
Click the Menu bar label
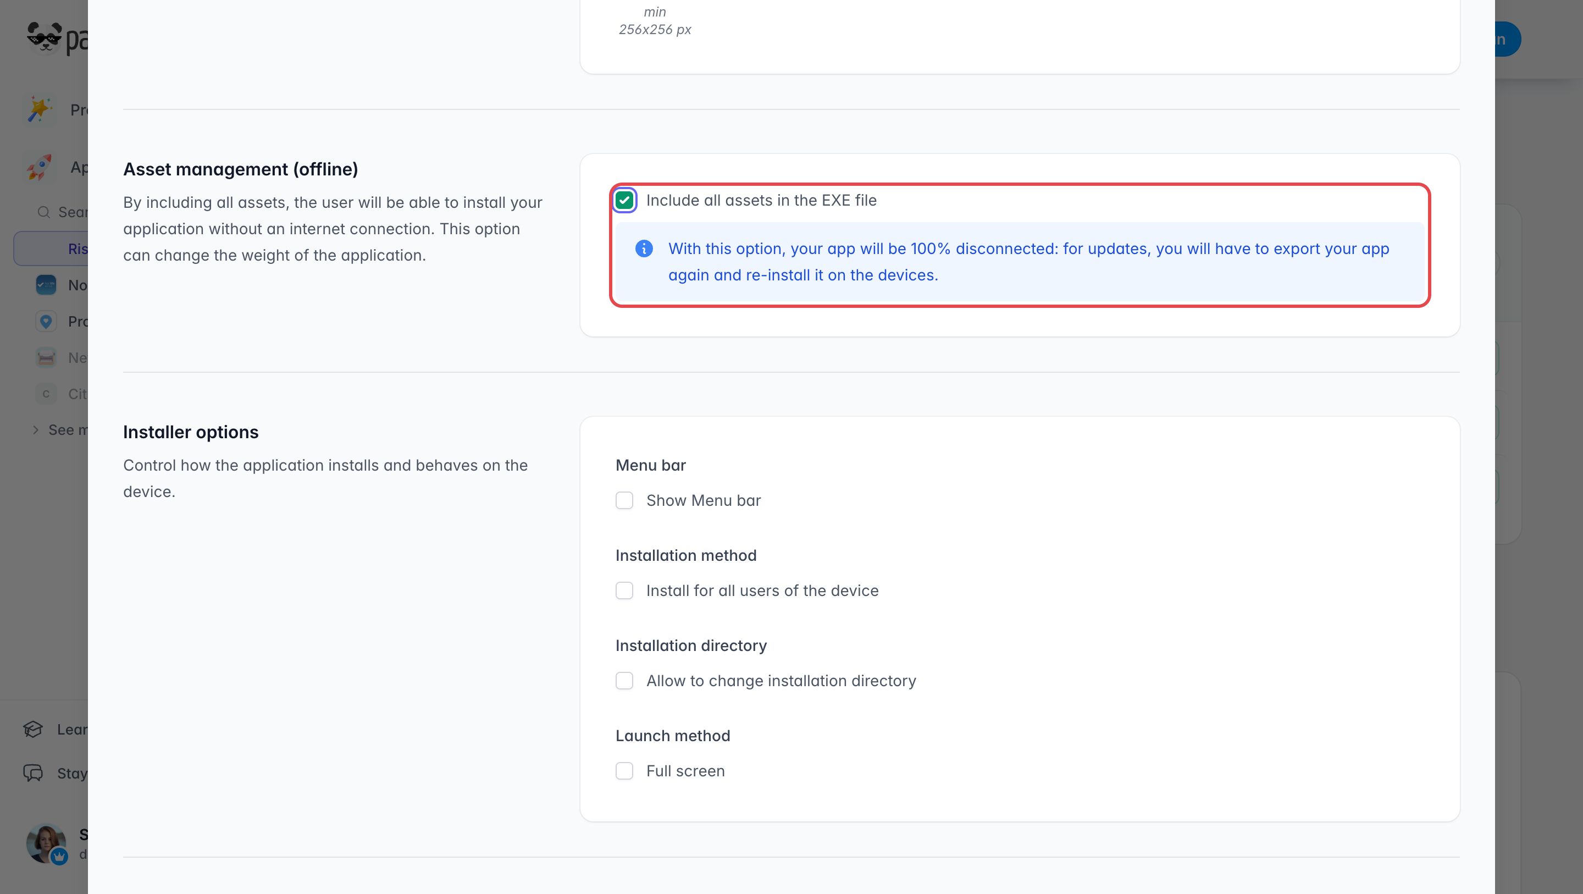(651, 466)
